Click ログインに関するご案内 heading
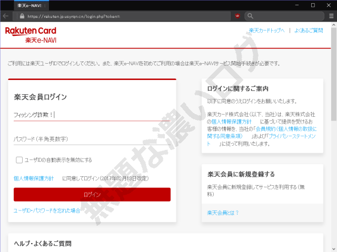 coord(237,89)
